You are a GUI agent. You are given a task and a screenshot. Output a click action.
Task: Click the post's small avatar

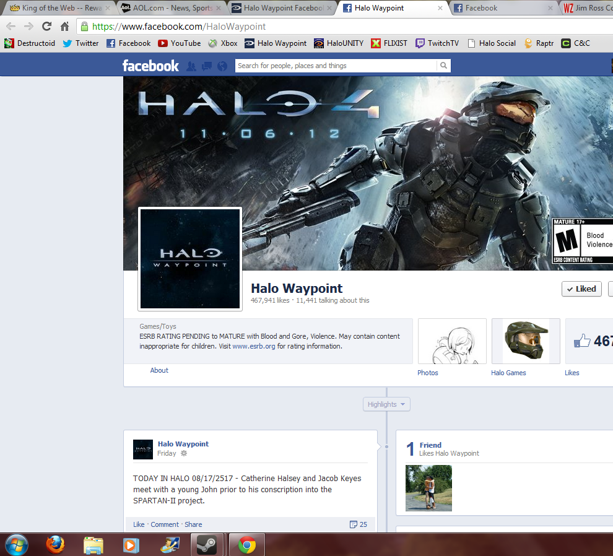(143, 450)
